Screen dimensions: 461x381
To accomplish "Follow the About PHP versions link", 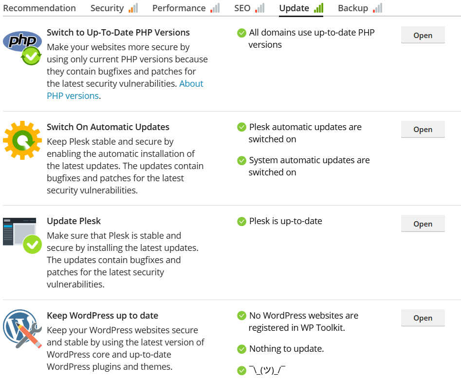I will [x=125, y=90].
